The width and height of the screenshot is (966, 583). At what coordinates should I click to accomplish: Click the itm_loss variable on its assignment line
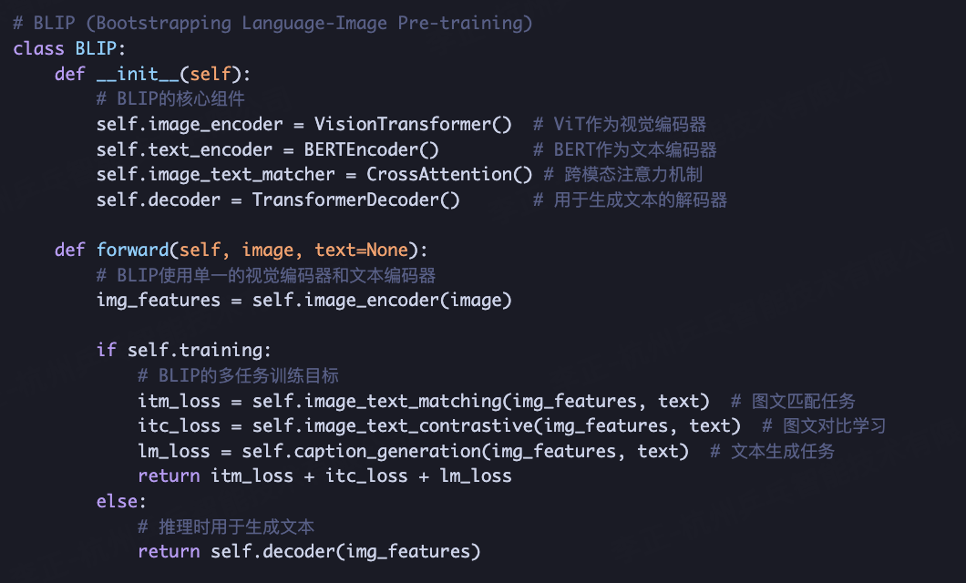[179, 401]
